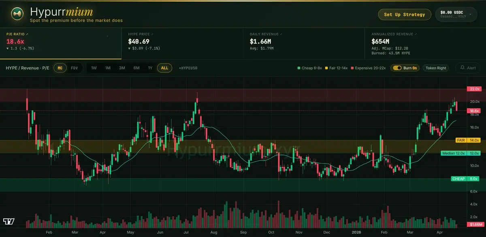Image resolution: width=486 pixels, height=237 pixels.
Task: Add the +HYPEUSD overlay
Action: tap(188, 68)
